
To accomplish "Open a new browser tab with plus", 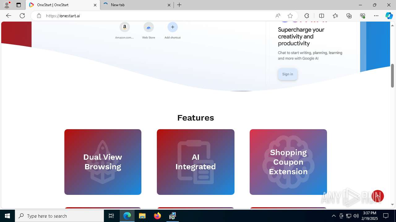I will click(179, 5).
